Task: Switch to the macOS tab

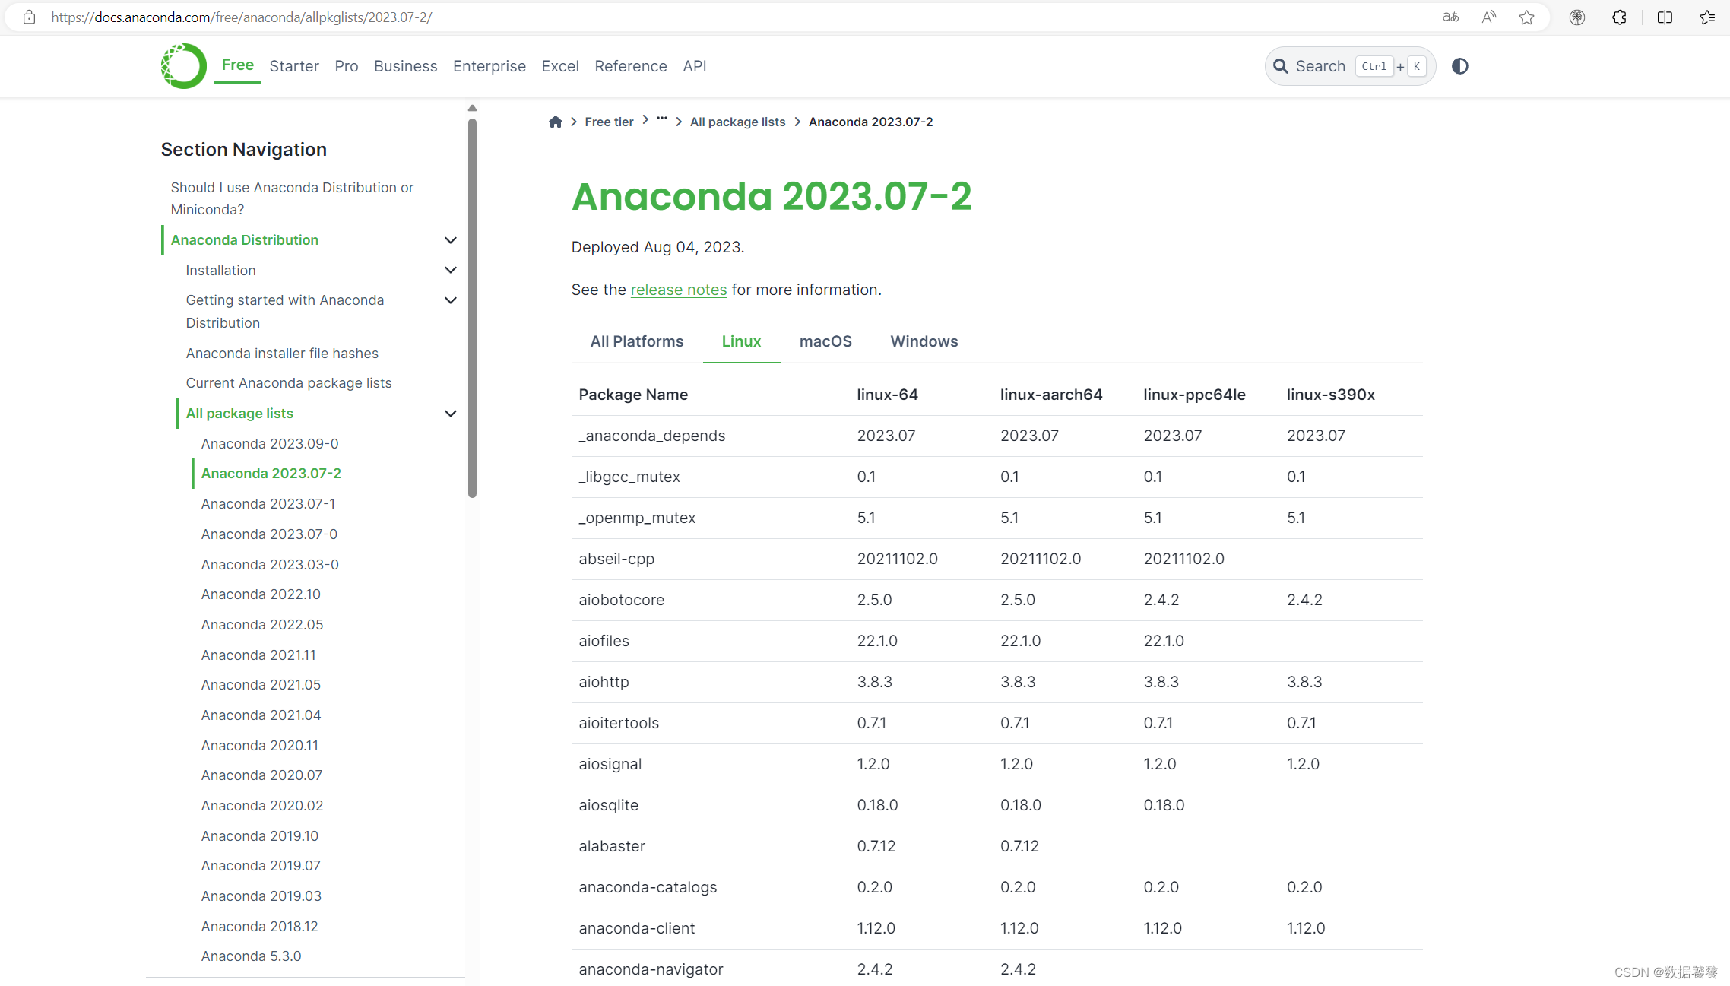Action: (x=825, y=341)
